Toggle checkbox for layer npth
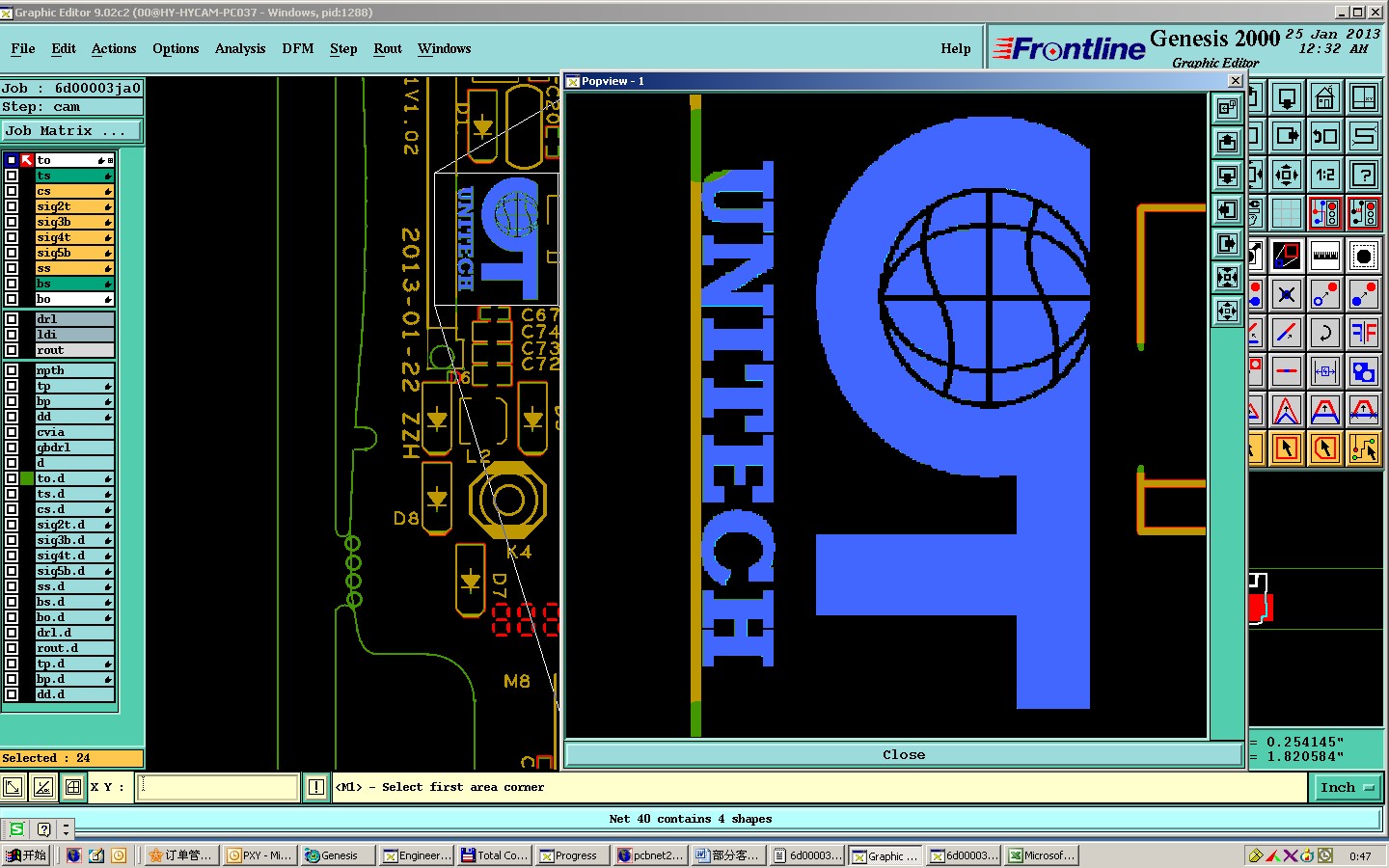Viewport: 1389px width, 868px height. (12, 370)
